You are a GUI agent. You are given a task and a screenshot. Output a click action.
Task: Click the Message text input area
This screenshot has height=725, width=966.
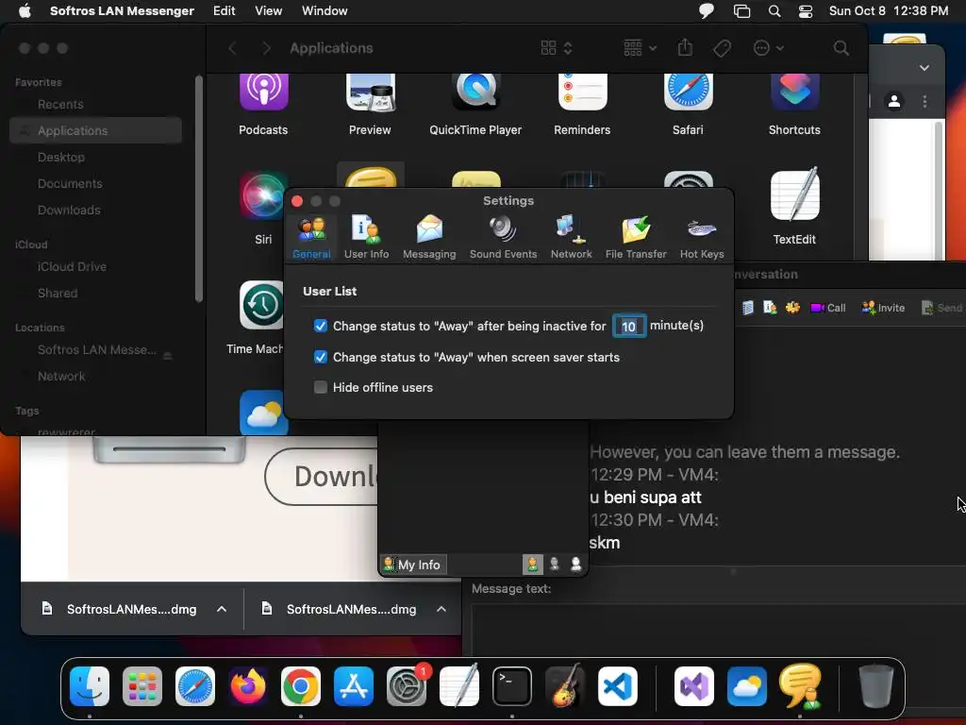718,630
